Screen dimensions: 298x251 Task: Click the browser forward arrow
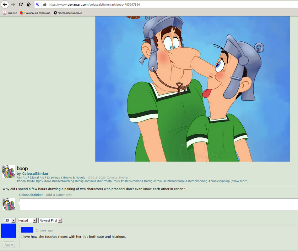click(x=13, y=4)
